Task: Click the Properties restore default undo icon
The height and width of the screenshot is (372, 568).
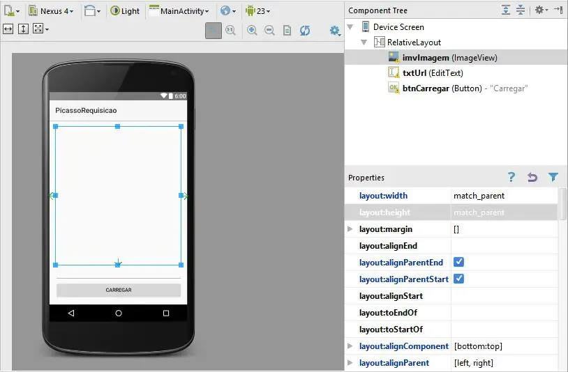Action: pyautogui.click(x=532, y=177)
